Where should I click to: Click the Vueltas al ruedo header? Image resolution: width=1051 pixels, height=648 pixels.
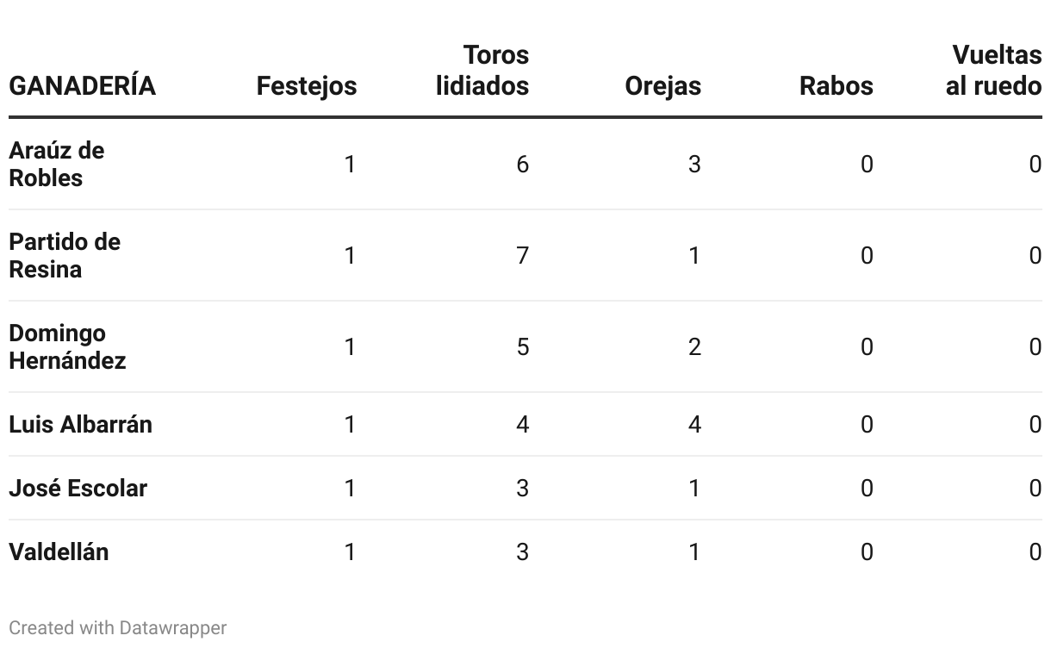pyautogui.click(x=993, y=71)
